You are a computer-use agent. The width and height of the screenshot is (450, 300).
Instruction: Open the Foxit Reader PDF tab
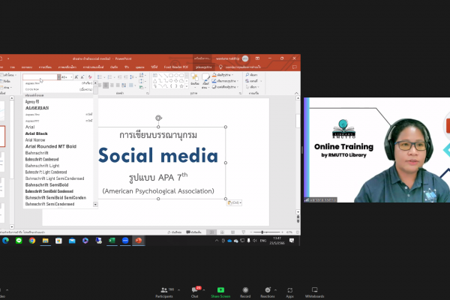point(176,67)
